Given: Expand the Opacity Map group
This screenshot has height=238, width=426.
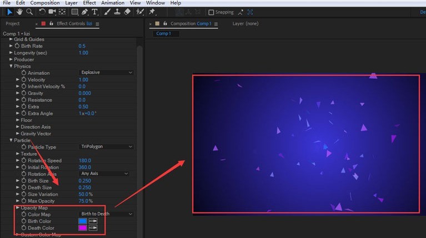Looking at the screenshot, I should (x=18, y=208).
